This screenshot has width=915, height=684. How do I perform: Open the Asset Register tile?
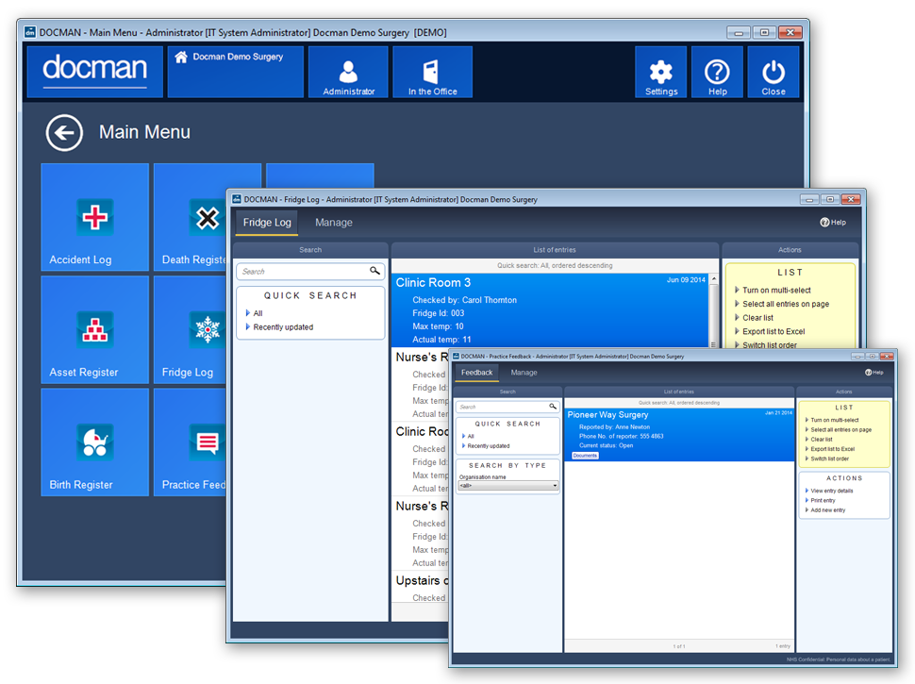click(94, 330)
